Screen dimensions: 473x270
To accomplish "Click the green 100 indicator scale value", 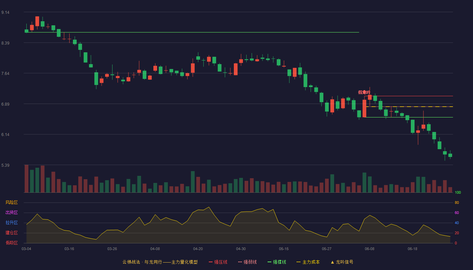I will 458,192.
